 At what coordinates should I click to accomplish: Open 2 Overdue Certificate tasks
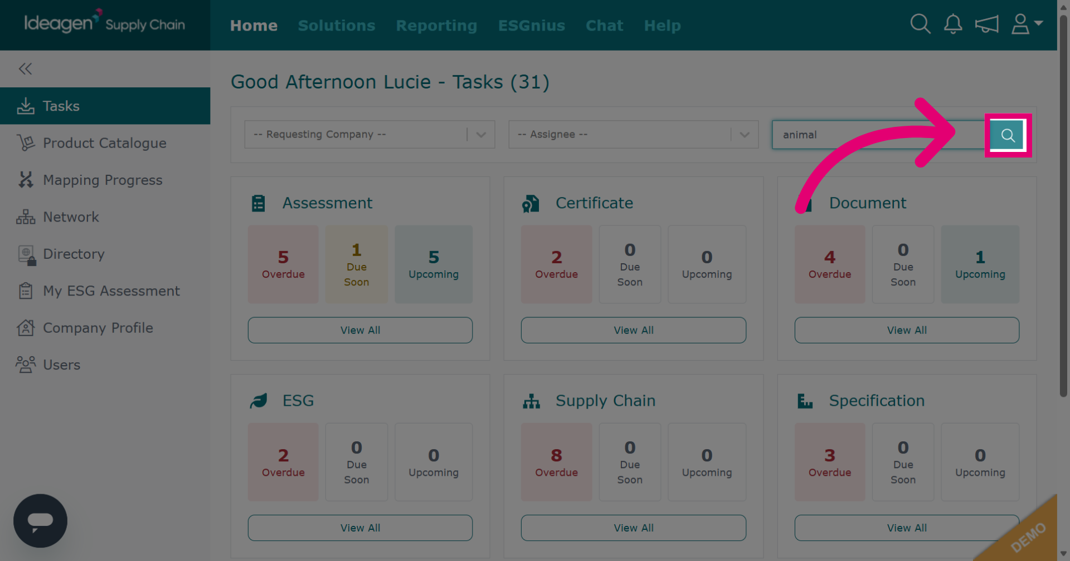tap(557, 264)
